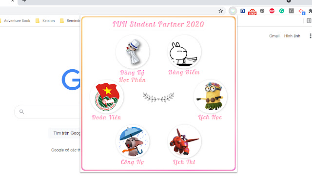This screenshot has height=195, width=312.
Task: Click the Công Nợ label
Action: [133, 162]
